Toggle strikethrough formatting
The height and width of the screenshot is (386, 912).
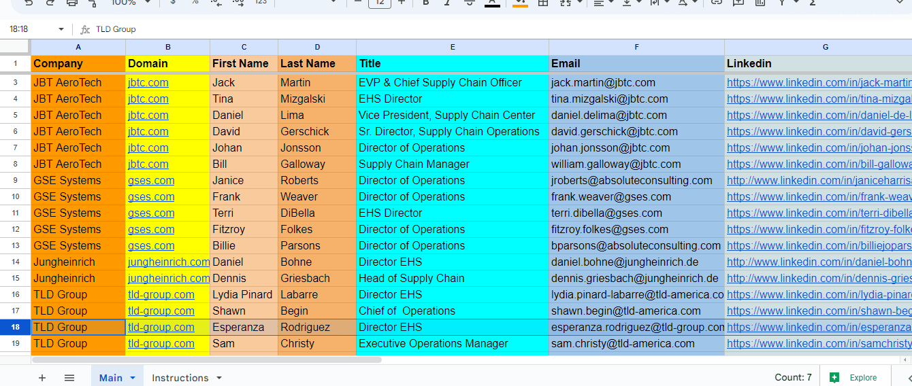469,3
